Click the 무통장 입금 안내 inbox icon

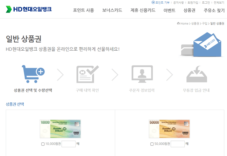[x=197, y=74]
